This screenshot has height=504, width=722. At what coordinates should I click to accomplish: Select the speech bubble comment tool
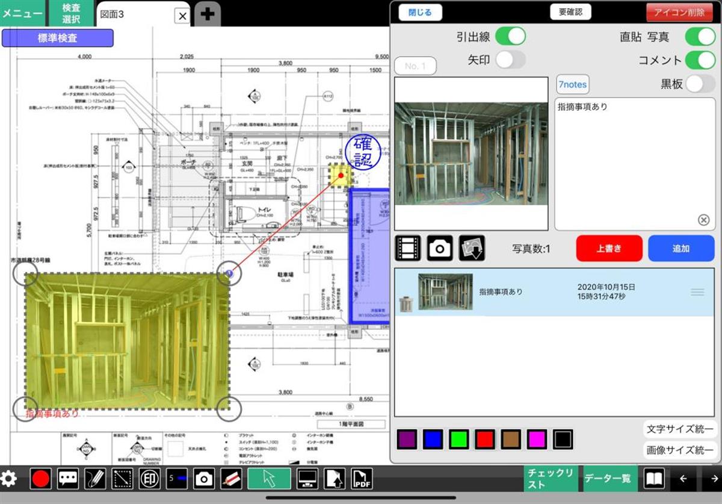(69, 479)
